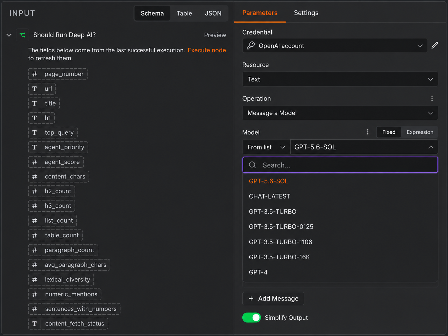The width and height of the screenshot is (448, 336).
Task: Switch Model mode to Expression
Action: click(420, 132)
